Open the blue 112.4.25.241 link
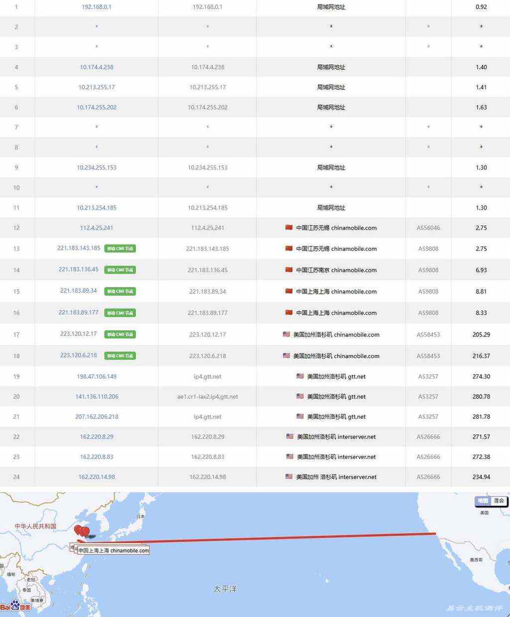The image size is (510, 617). [x=97, y=228]
